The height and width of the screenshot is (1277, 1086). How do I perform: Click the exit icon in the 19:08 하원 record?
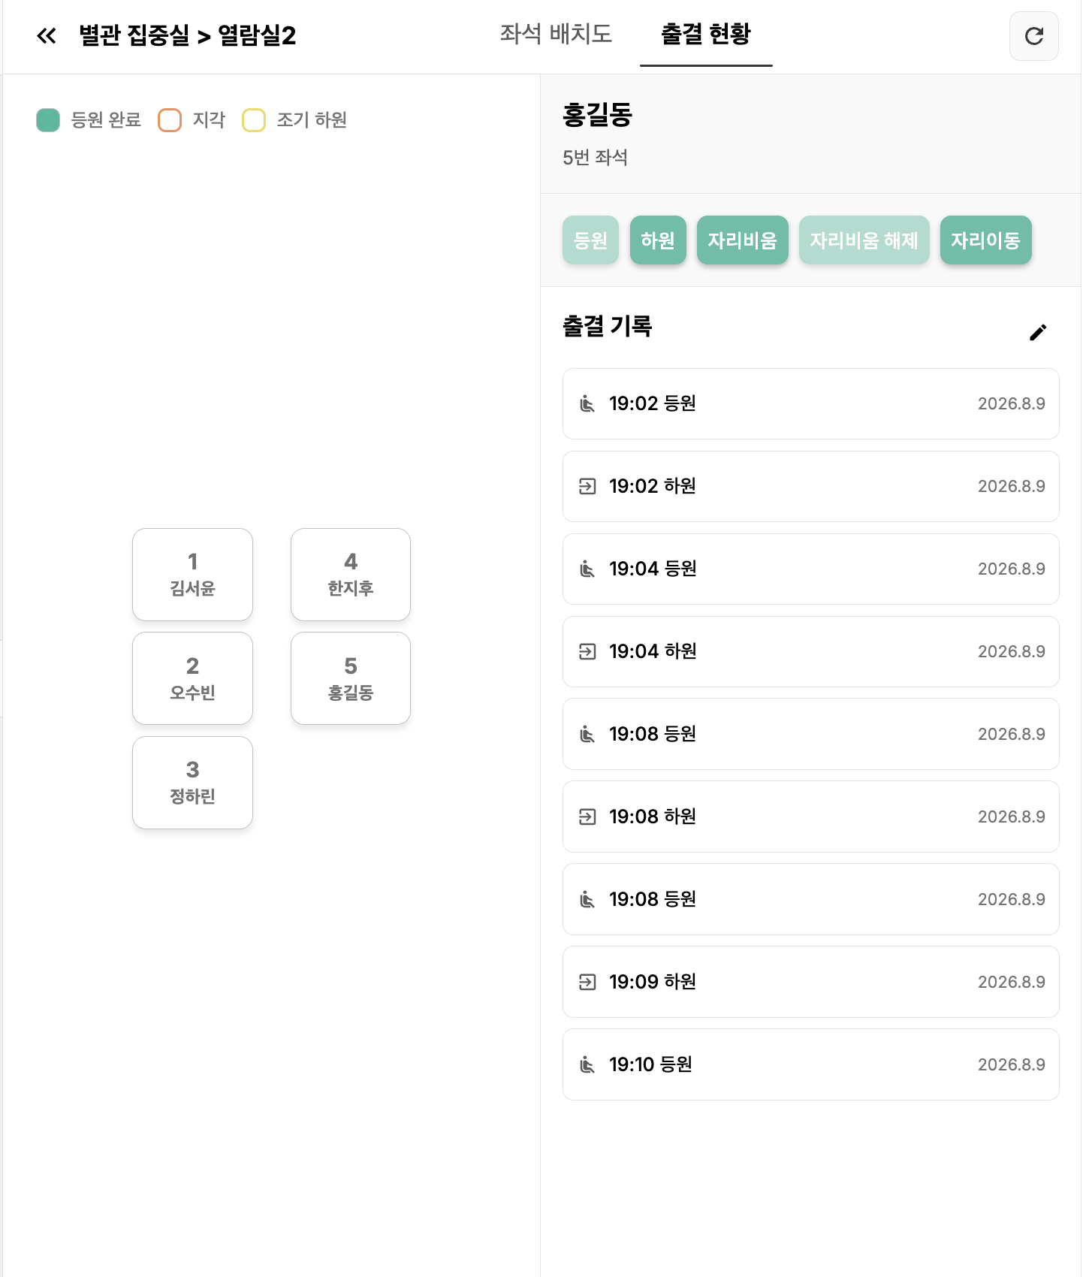coord(587,817)
